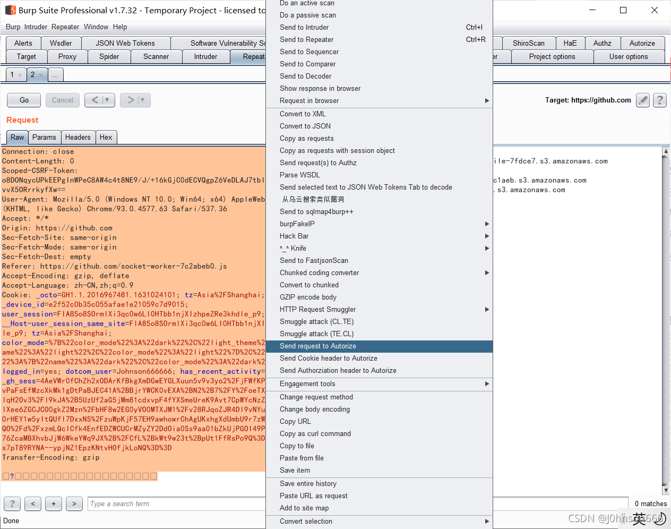This screenshot has width=671, height=529.
Task: Click the Transfer-Encoding: gzip header line
Action: (51, 458)
